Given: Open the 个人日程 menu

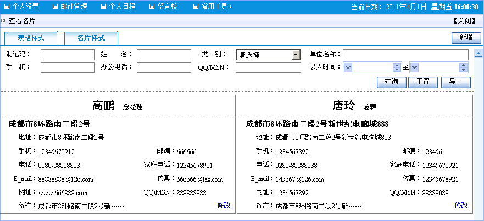Looking at the screenshot, I should pos(122,7).
